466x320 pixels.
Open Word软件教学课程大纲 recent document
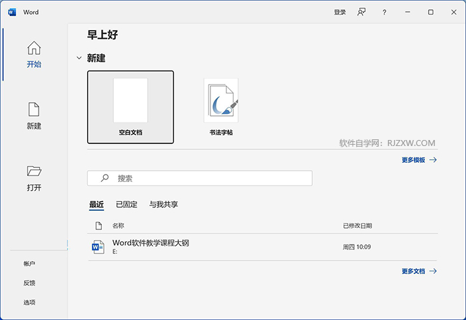[x=262, y=247]
